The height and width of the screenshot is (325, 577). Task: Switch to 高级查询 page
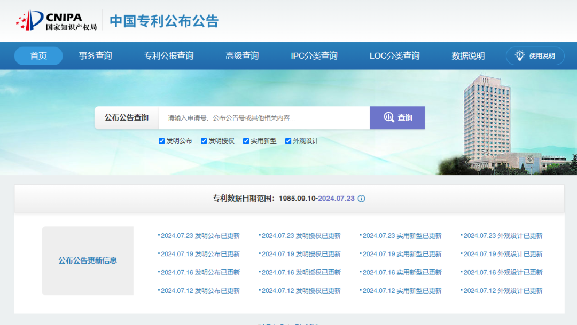click(x=242, y=56)
